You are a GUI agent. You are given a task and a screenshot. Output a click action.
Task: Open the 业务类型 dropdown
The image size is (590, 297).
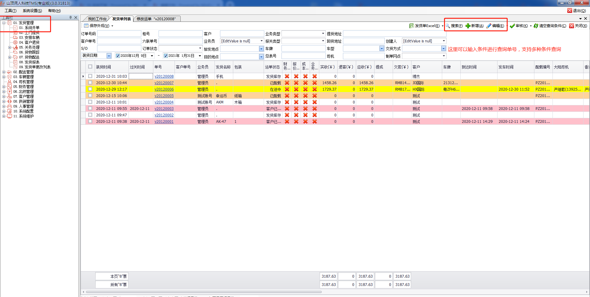pos(323,33)
